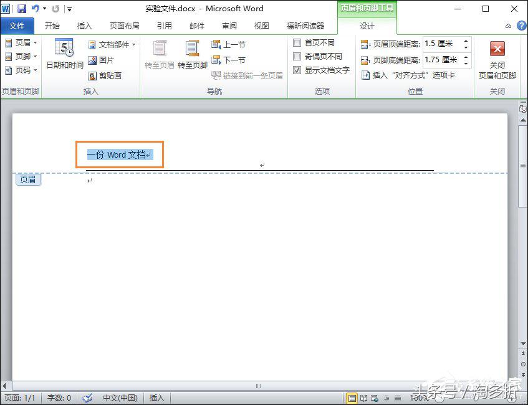The image size is (528, 405).
Task: Go to footer (转至页脚)
Action: point(191,54)
